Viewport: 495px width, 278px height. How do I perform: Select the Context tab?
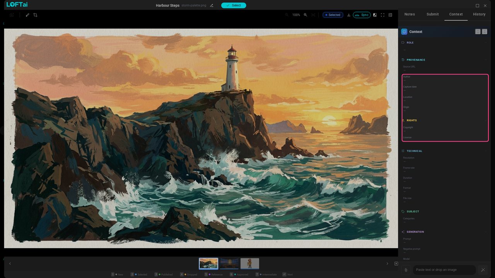point(456,14)
